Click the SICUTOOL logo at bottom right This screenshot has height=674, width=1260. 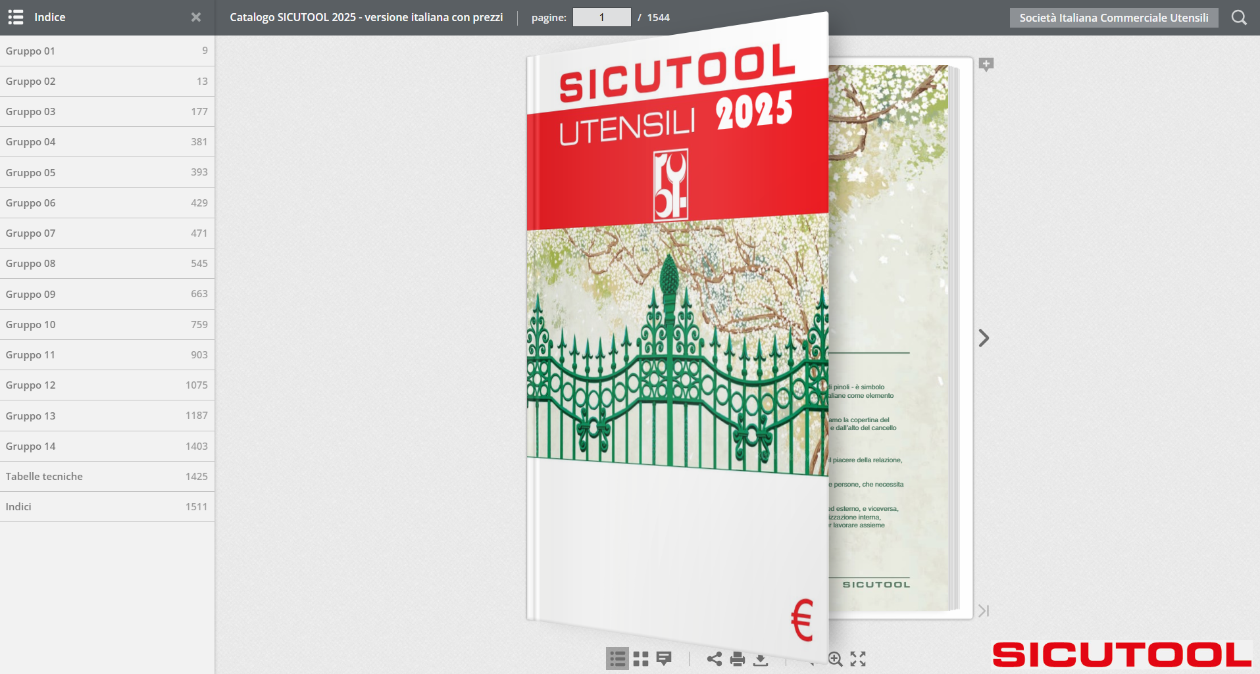[x=1121, y=654]
